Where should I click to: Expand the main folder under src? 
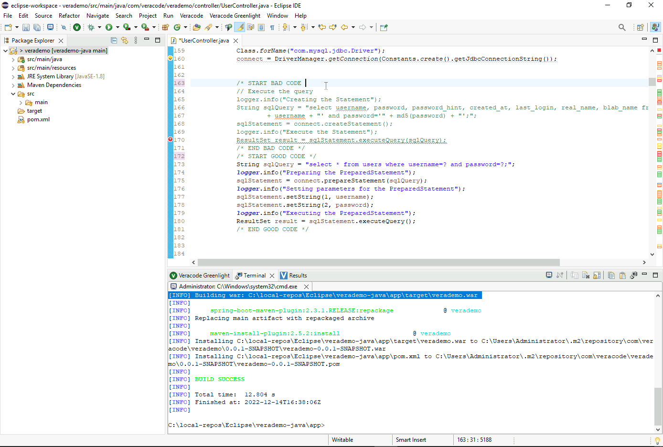[21, 103]
